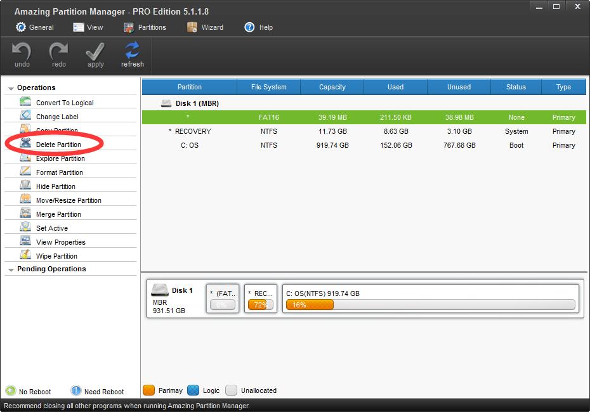Click the Partitions menu icon
590x412 pixels.
129,27
